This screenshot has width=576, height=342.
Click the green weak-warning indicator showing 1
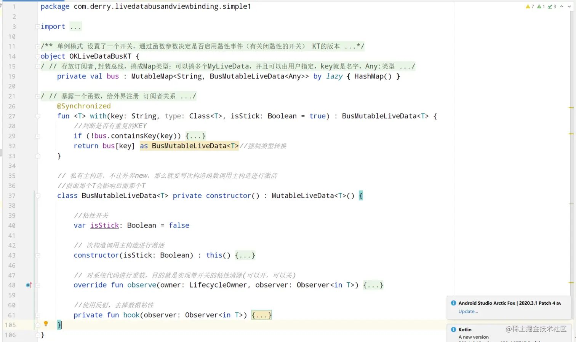(x=541, y=6)
